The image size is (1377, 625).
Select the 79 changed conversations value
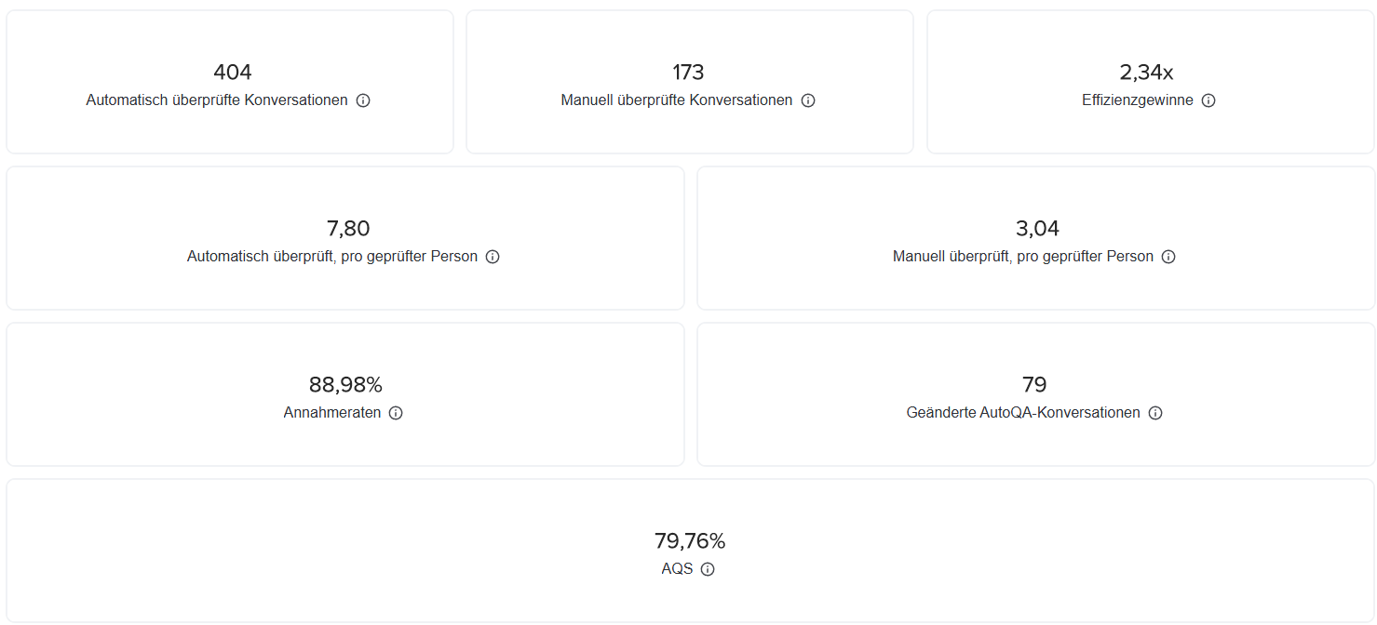(1034, 385)
